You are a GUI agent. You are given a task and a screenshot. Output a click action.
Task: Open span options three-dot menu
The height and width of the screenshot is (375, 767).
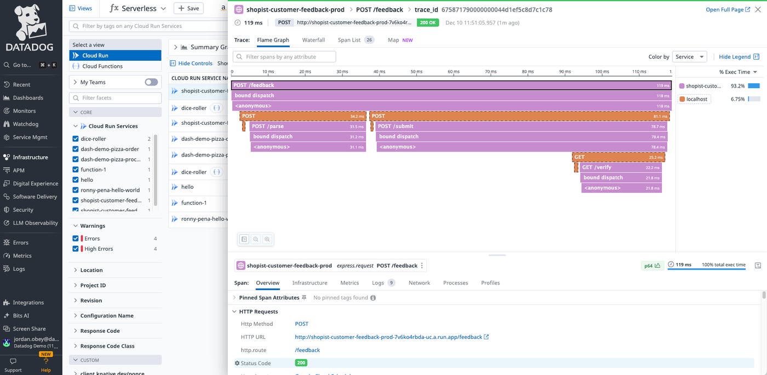422,266
